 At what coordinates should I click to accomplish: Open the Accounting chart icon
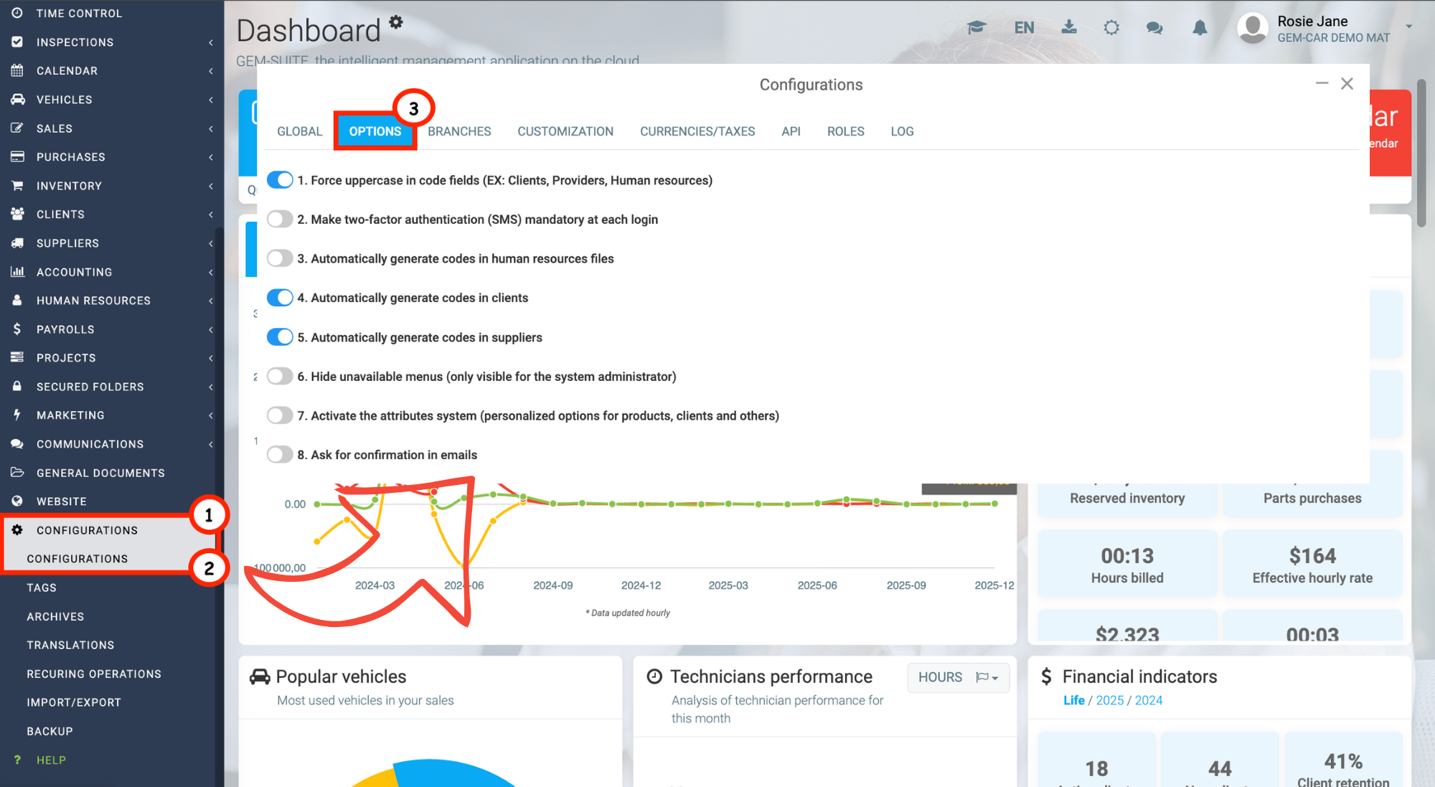(x=17, y=271)
